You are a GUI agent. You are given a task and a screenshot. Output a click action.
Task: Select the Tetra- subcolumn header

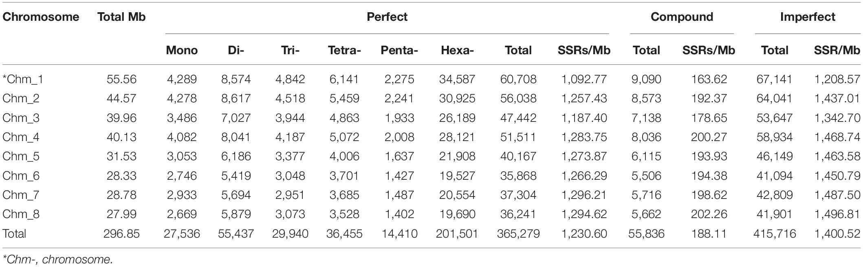(344, 51)
